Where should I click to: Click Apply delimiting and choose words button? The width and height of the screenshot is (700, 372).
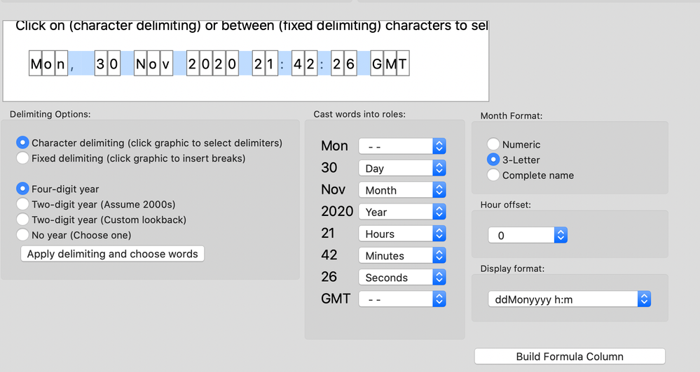point(113,254)
